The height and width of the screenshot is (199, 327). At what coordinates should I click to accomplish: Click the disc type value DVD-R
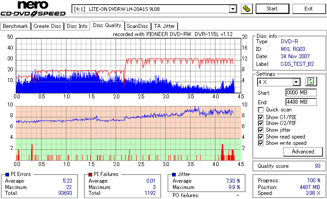coord(290,42)
